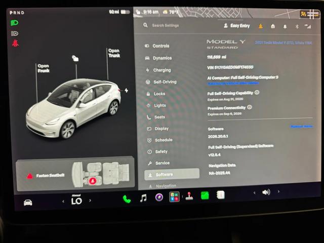This screenshot has width=324, height=243.
Task: Tap the Search Settings field
Action: 166,25
